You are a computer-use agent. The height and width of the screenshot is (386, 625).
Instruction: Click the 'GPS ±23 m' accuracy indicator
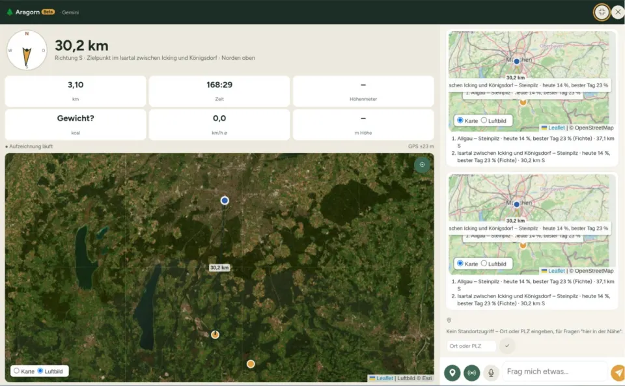421,146
